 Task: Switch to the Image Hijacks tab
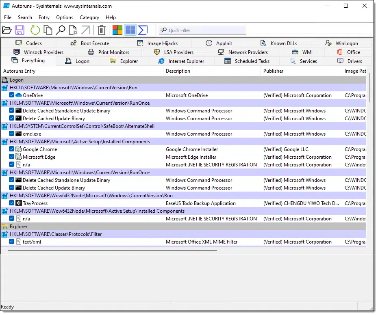[x=157, y=43]
